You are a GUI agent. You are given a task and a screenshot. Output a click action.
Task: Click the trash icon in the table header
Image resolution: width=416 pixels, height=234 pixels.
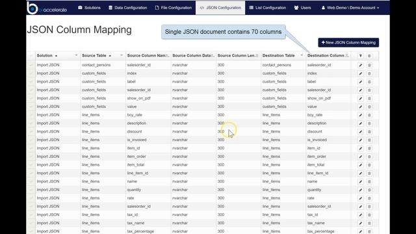coord(369,56)
